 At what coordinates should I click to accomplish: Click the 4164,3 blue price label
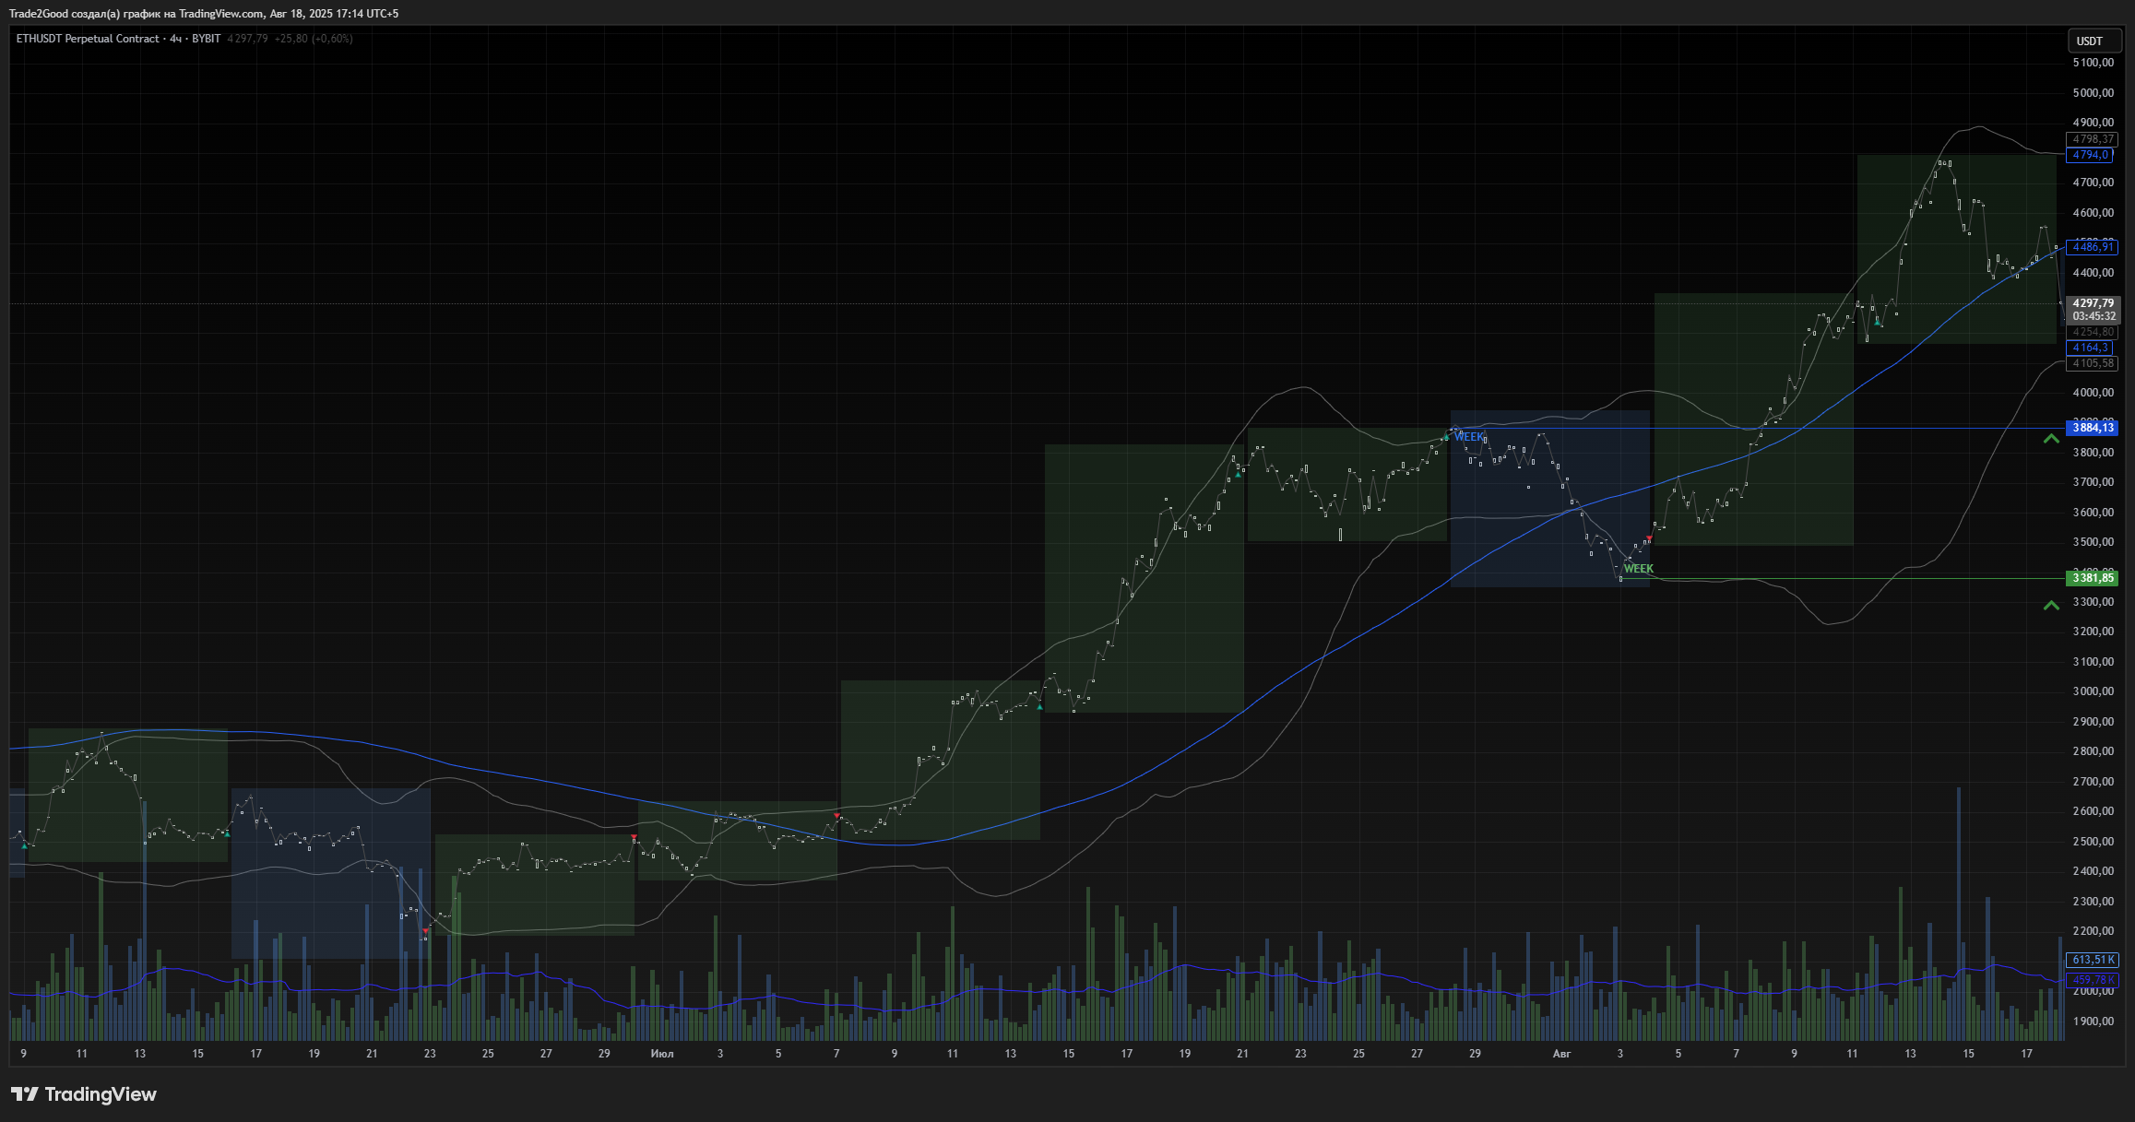click(2091, 348)
